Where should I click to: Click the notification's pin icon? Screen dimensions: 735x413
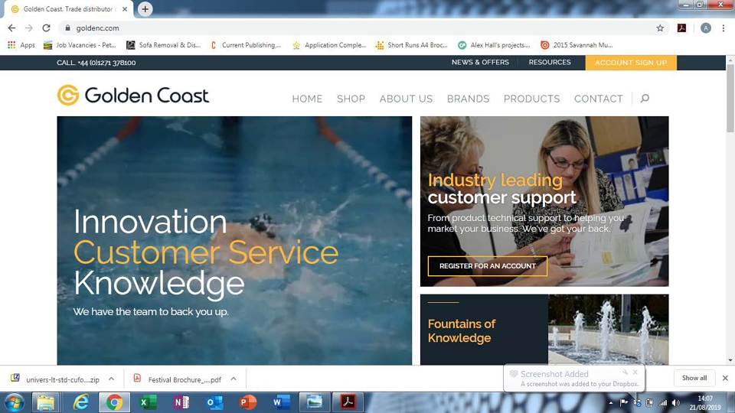[625, 372]
